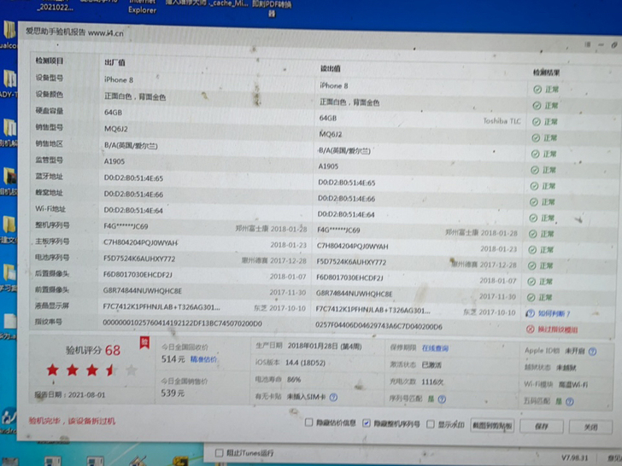622x466 pixels.
Task: Click 出厂值 front camera serial G8R74844NUWHQHC8E
Action: (x=143, y=291)
